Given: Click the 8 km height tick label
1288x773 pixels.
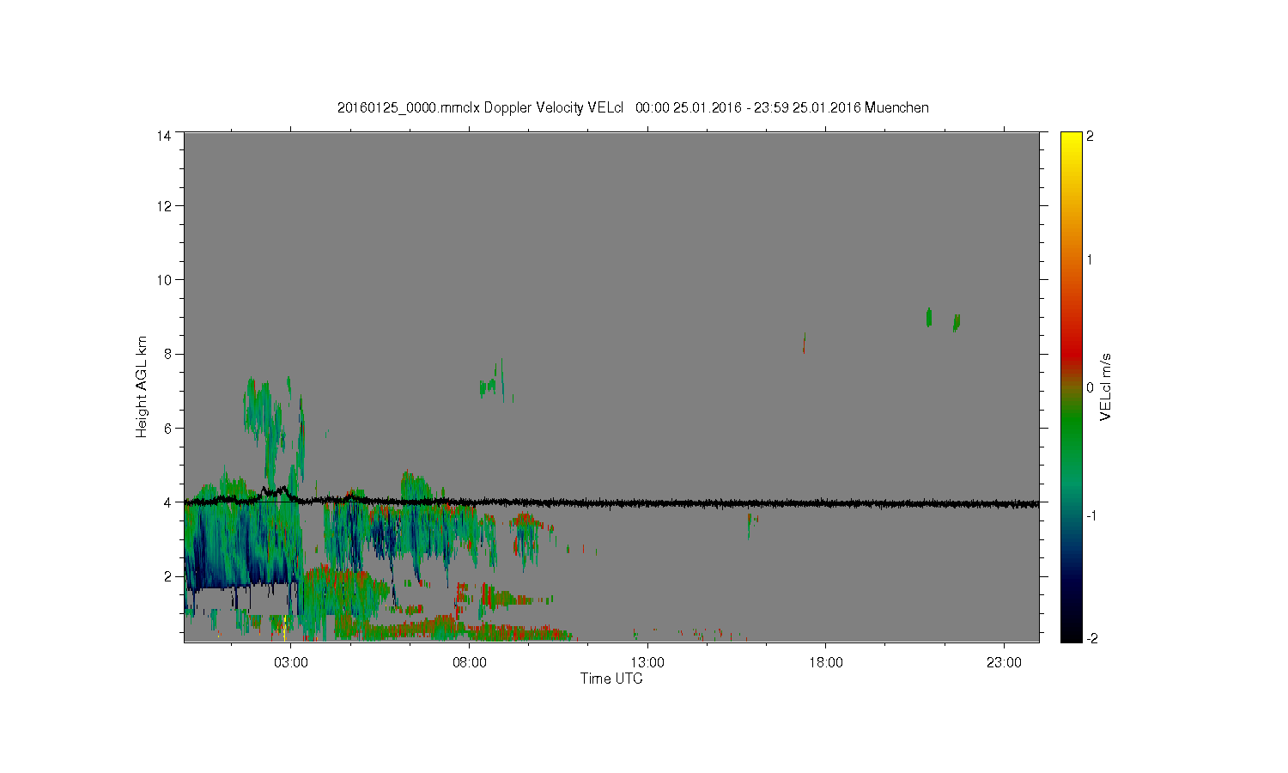Looking at the screenshot, I should click(167, 354).
